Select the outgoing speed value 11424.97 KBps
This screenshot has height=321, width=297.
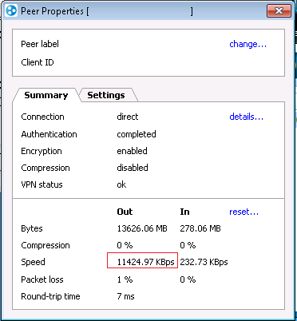pos(145,262)
